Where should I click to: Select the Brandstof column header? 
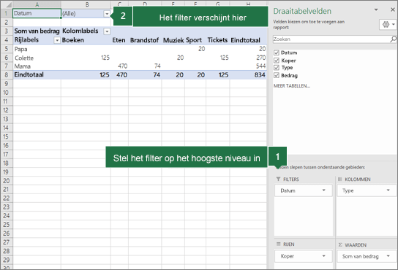(x=145, y=40)
